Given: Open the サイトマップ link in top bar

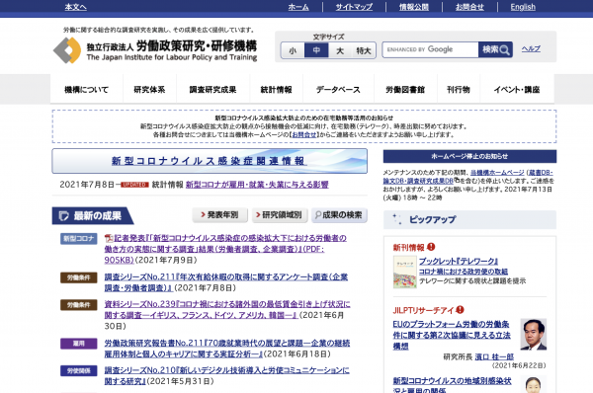Looking at the screenshot, I should (x=354, y=7).
